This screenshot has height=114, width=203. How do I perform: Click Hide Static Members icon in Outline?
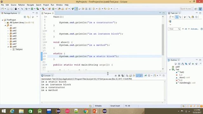[x=190, y=64]
